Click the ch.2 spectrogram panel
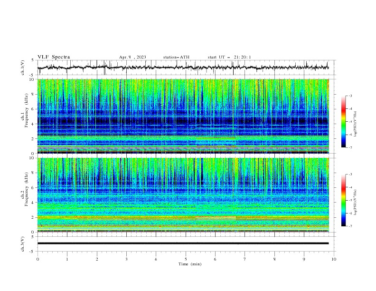 (183, 195)
